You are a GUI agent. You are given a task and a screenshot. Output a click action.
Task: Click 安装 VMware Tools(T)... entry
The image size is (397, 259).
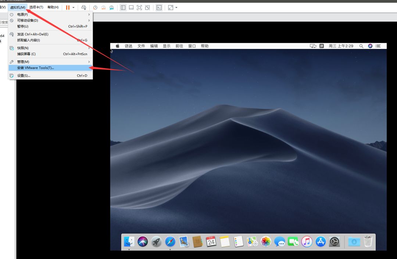pyautogui.click(x=51, y=68)
